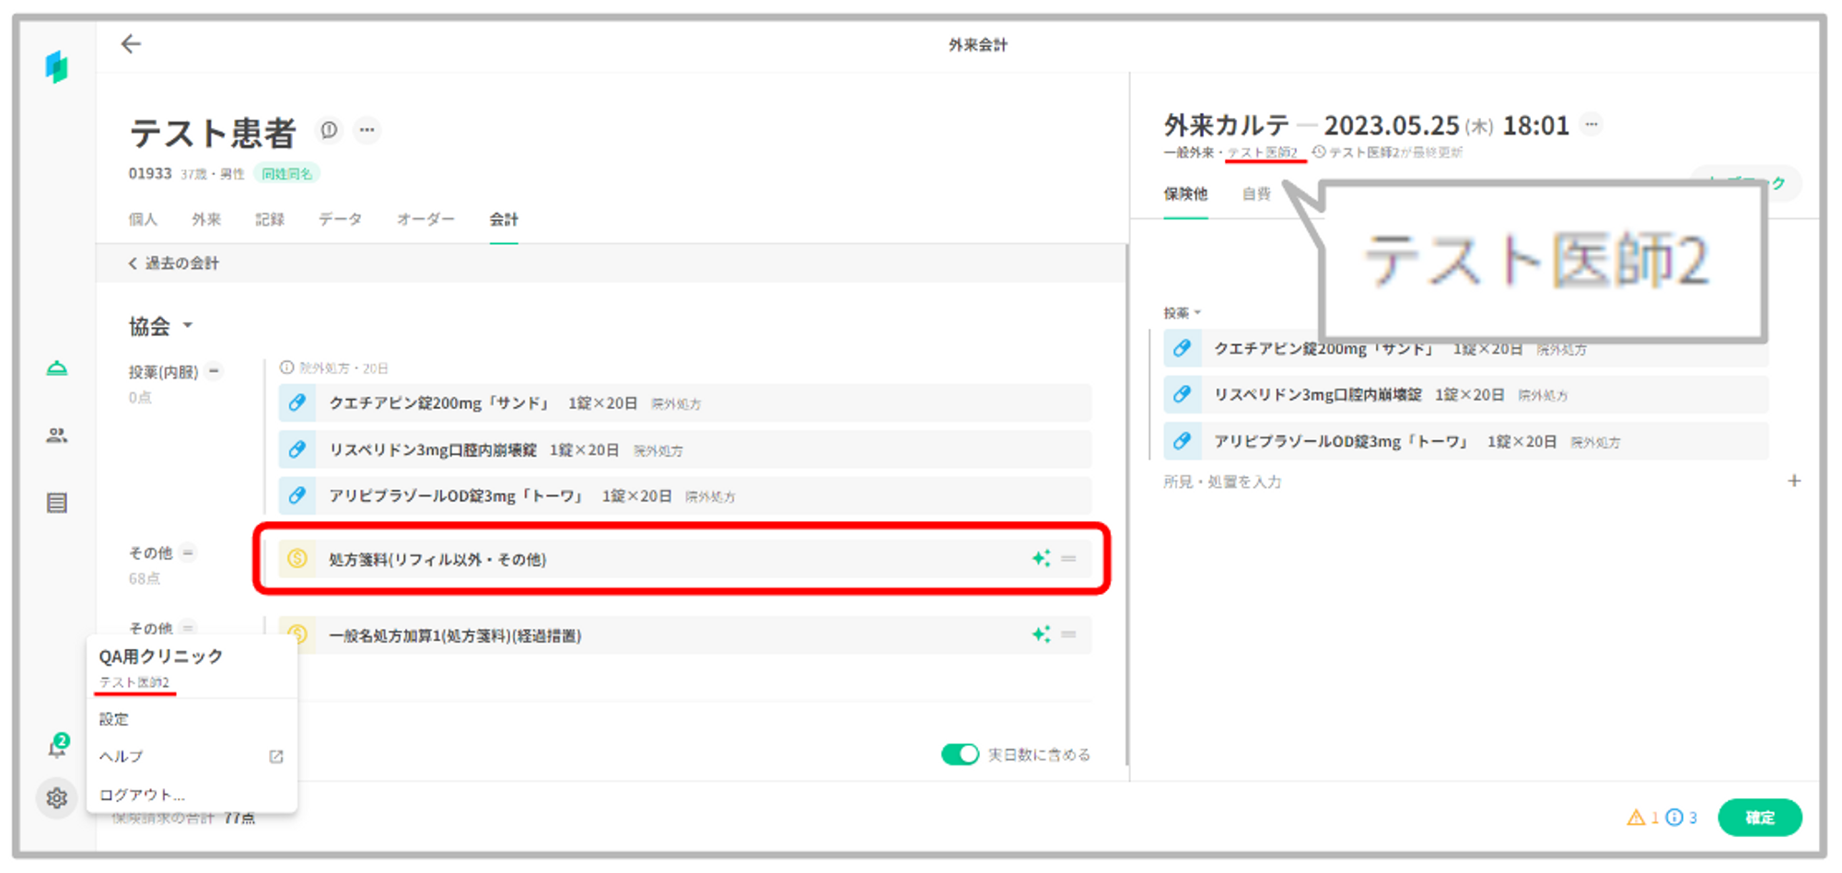Open the blue info alert showing 3
This screenshot has height=873, width=1842.
point(1681,817)
